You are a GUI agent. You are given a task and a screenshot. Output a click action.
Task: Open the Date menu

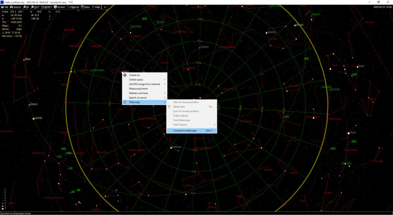click(86, 7)
